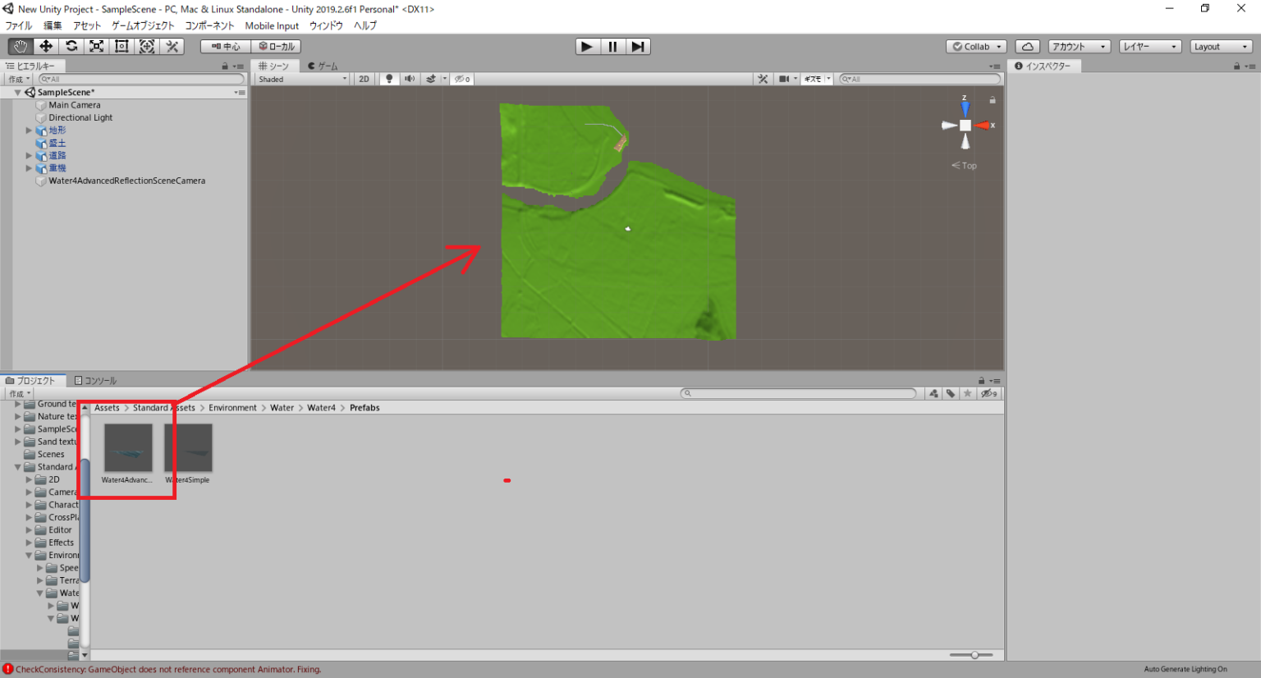
Task: Toggle scene view audio icon
Action: tap(410, 78)
